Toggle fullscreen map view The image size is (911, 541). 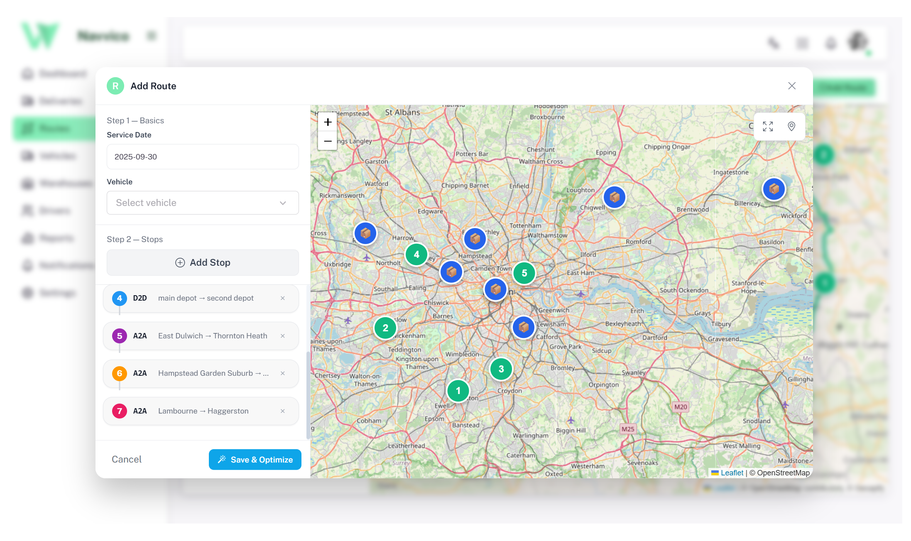point(768,126)
